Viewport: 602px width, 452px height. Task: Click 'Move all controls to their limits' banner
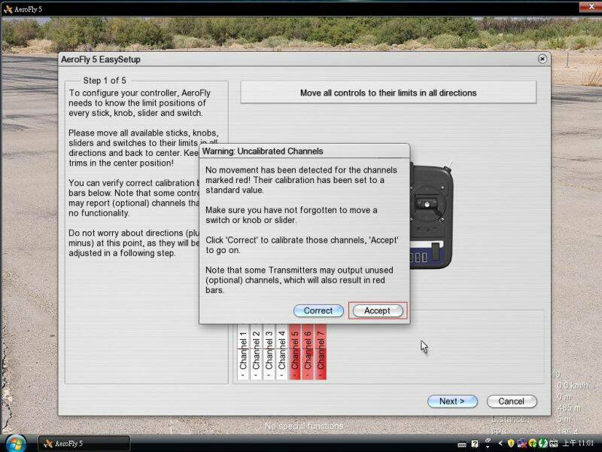point(388,93)
